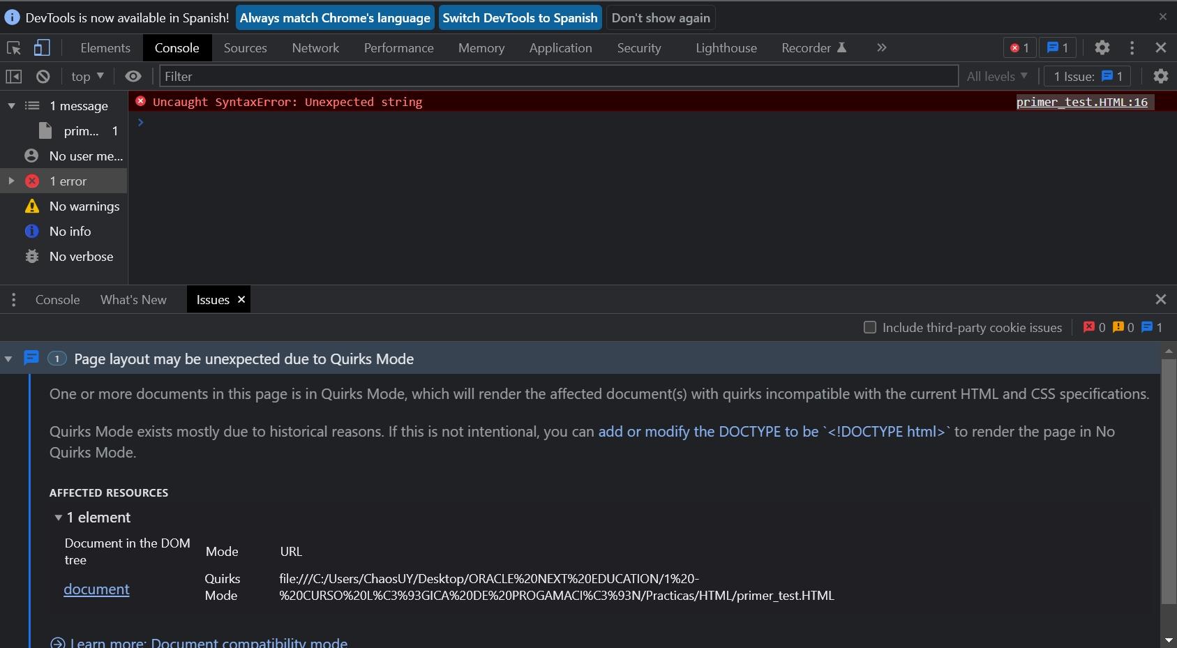Toggle the console sidebar icon
Image resolution: width=1177 pixels, height=648 pixels.
[13, 76]
